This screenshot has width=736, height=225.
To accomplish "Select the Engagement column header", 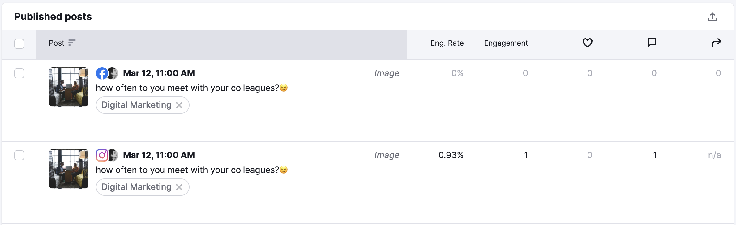I will 506,43.
